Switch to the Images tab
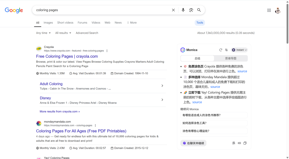The width and height of the screenshot is (289, 159). point(48,22)
